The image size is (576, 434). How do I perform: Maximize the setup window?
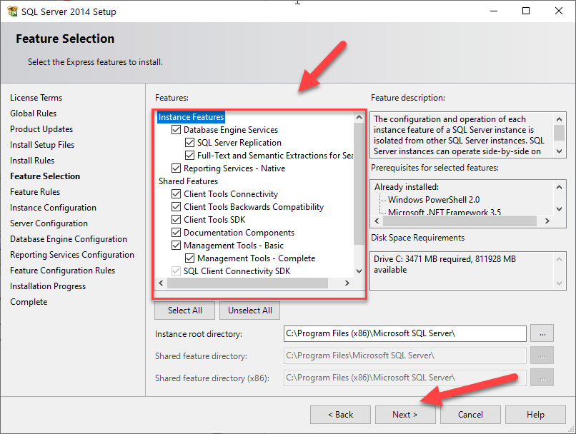point(526,11)
